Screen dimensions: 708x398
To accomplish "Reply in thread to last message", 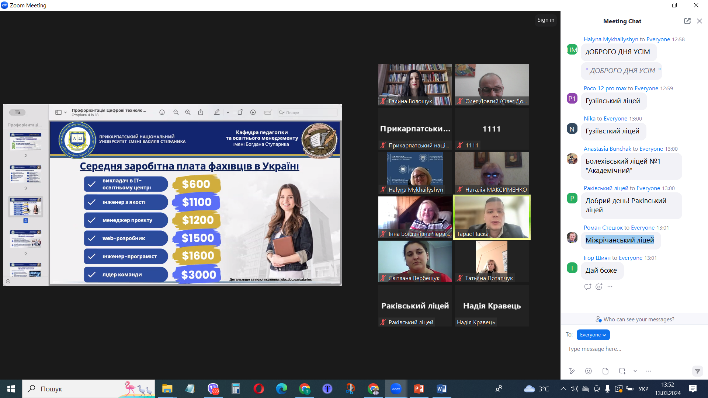I will (x=587, y=287).
